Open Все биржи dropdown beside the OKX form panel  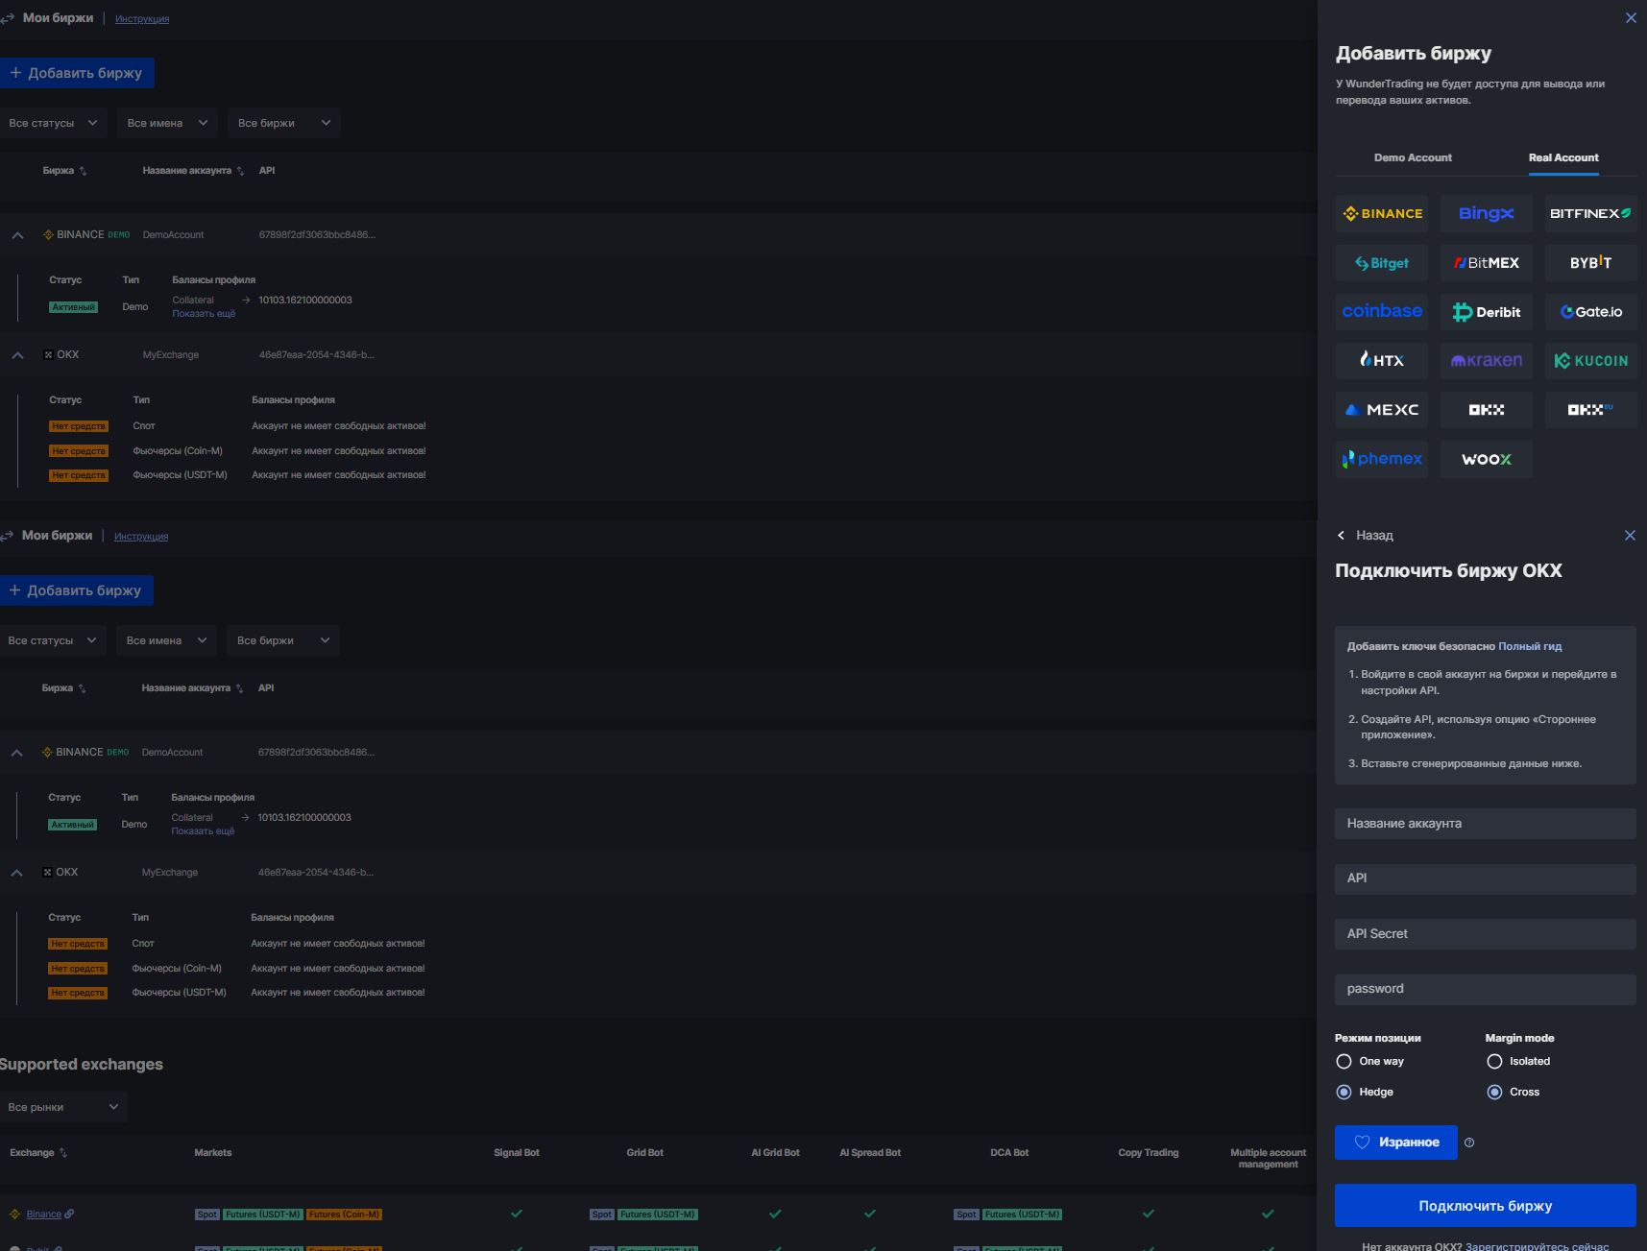[x=283, y=640]
